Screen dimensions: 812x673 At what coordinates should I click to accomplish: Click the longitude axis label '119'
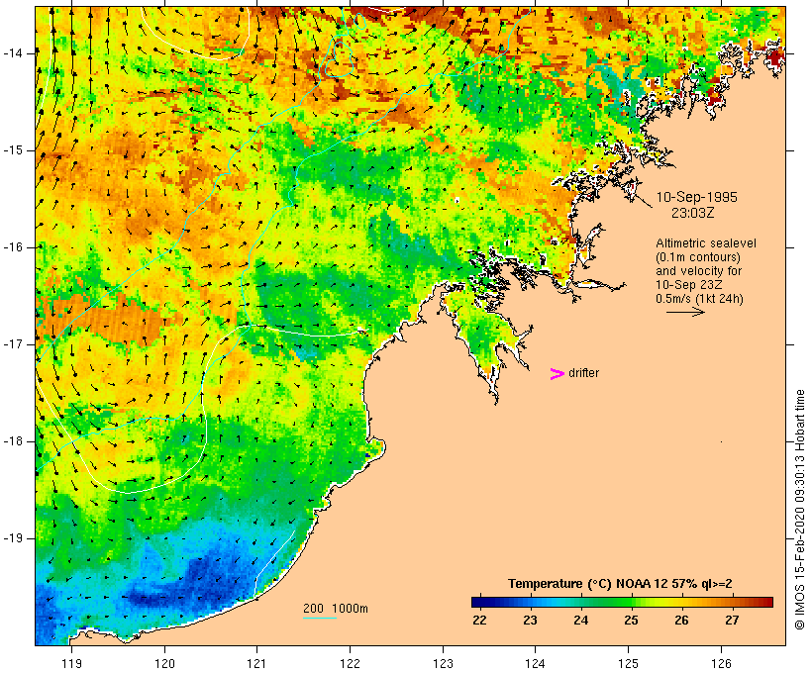click(x=71, y=663)
